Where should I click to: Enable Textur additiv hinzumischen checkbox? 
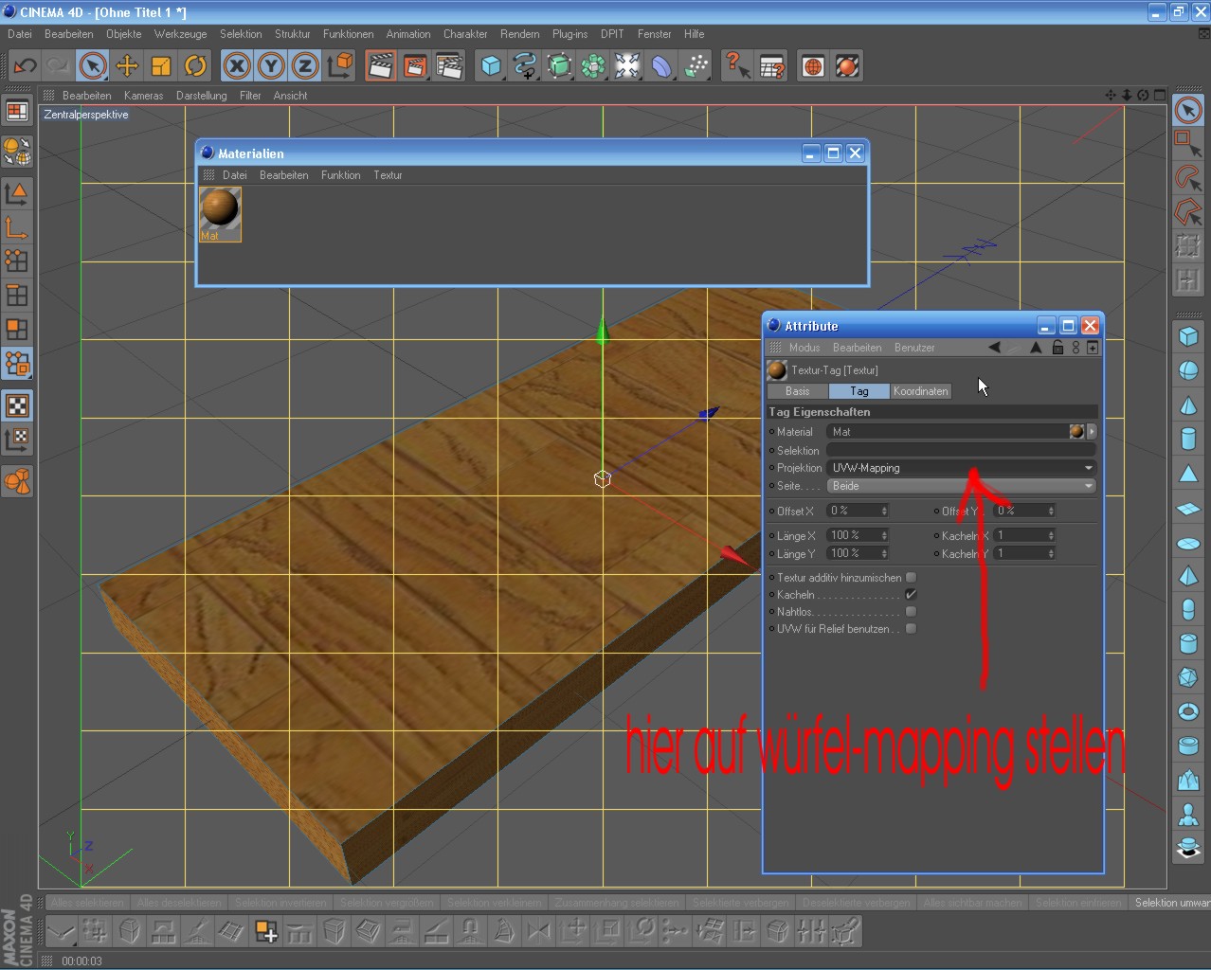pyautogui.click(x=911, y=578)
